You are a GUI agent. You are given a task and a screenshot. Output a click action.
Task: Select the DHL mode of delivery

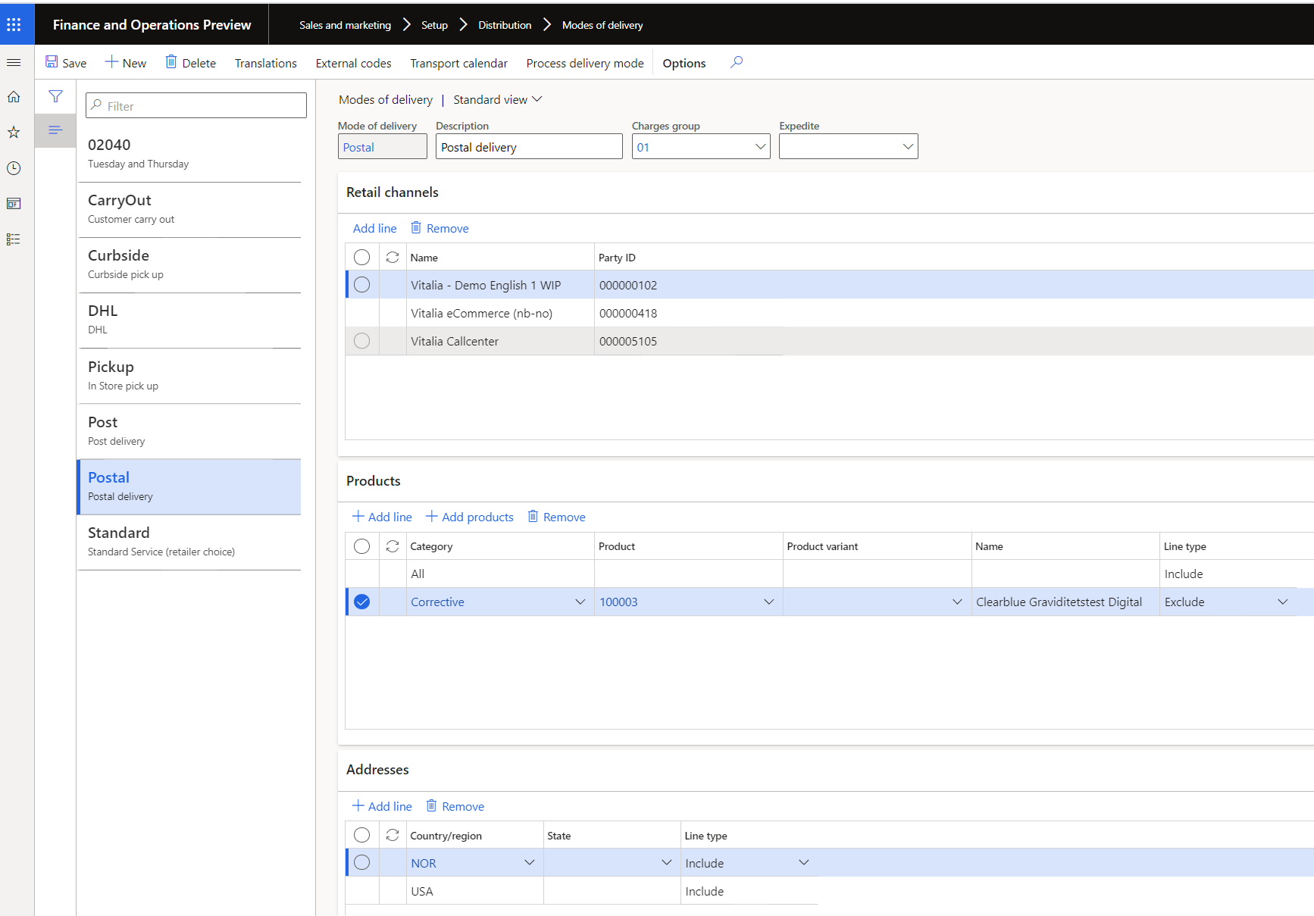tap(189, 320)
